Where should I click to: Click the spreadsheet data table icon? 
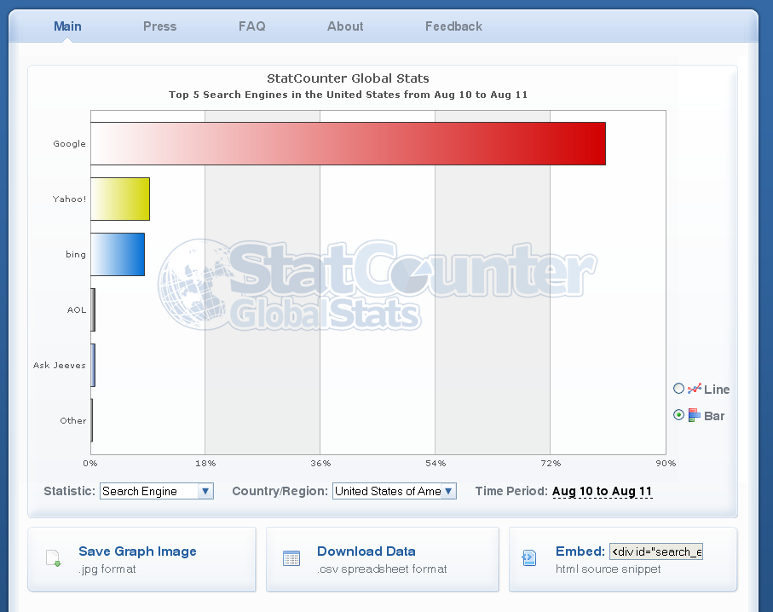pyautogui.click(x=291, y=558)
